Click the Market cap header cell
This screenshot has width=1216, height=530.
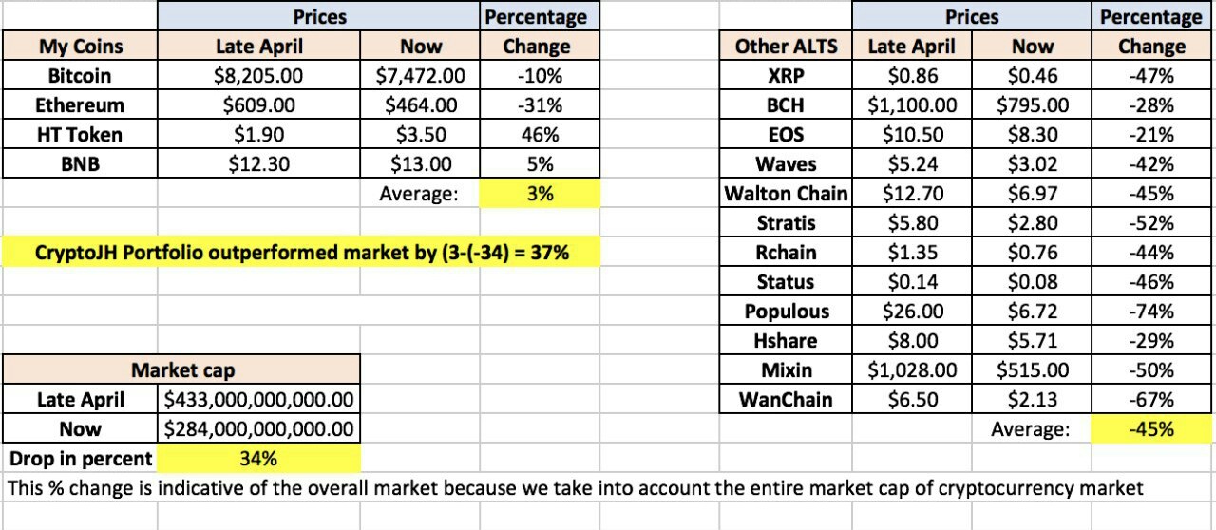(182, 370)
